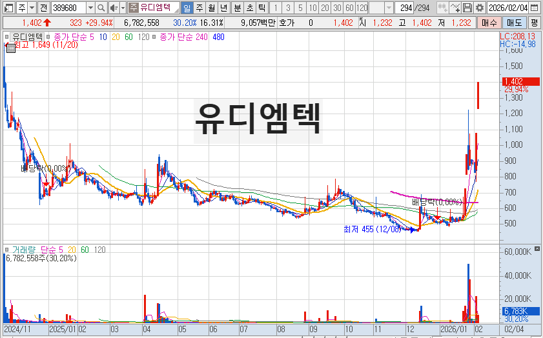Switch to the 년 yearly chart period
The image size is (543, 338).
coord(224,8)
